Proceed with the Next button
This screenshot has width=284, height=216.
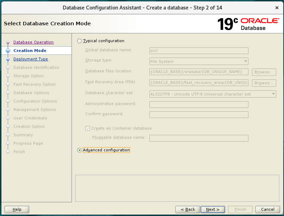click(213, 209)
